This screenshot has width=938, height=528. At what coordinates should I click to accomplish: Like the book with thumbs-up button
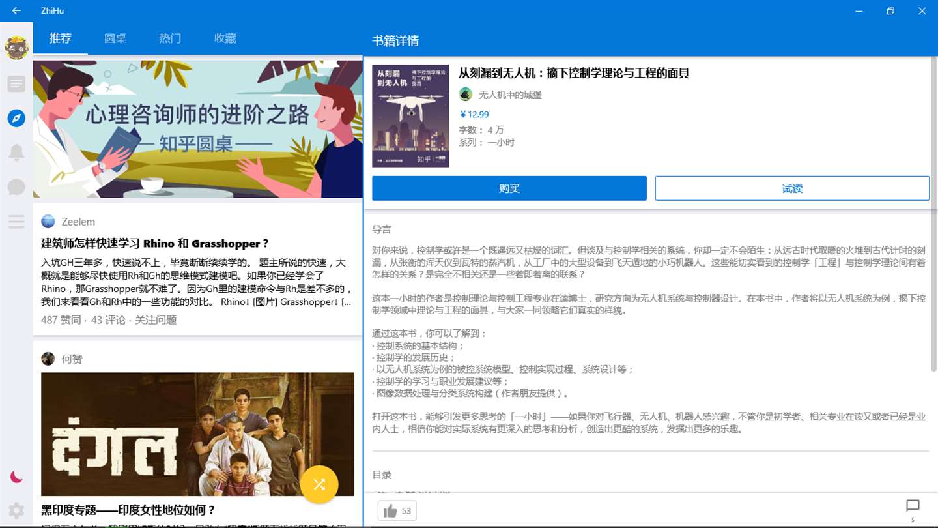[x=397, y=510]
